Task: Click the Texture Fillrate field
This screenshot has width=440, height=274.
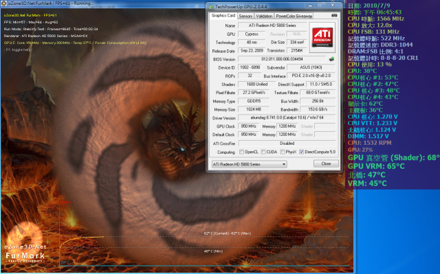Action: [318, 93]
